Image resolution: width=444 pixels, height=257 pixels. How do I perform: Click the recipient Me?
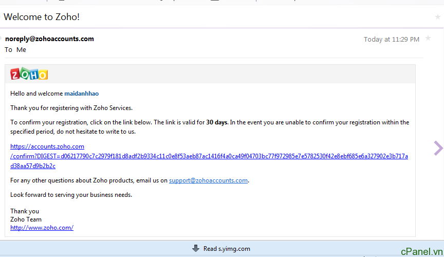(x=21, y=49)
